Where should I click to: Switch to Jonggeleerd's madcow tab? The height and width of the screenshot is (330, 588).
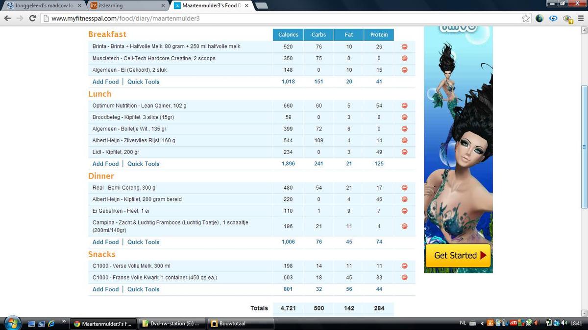(42, 6)
